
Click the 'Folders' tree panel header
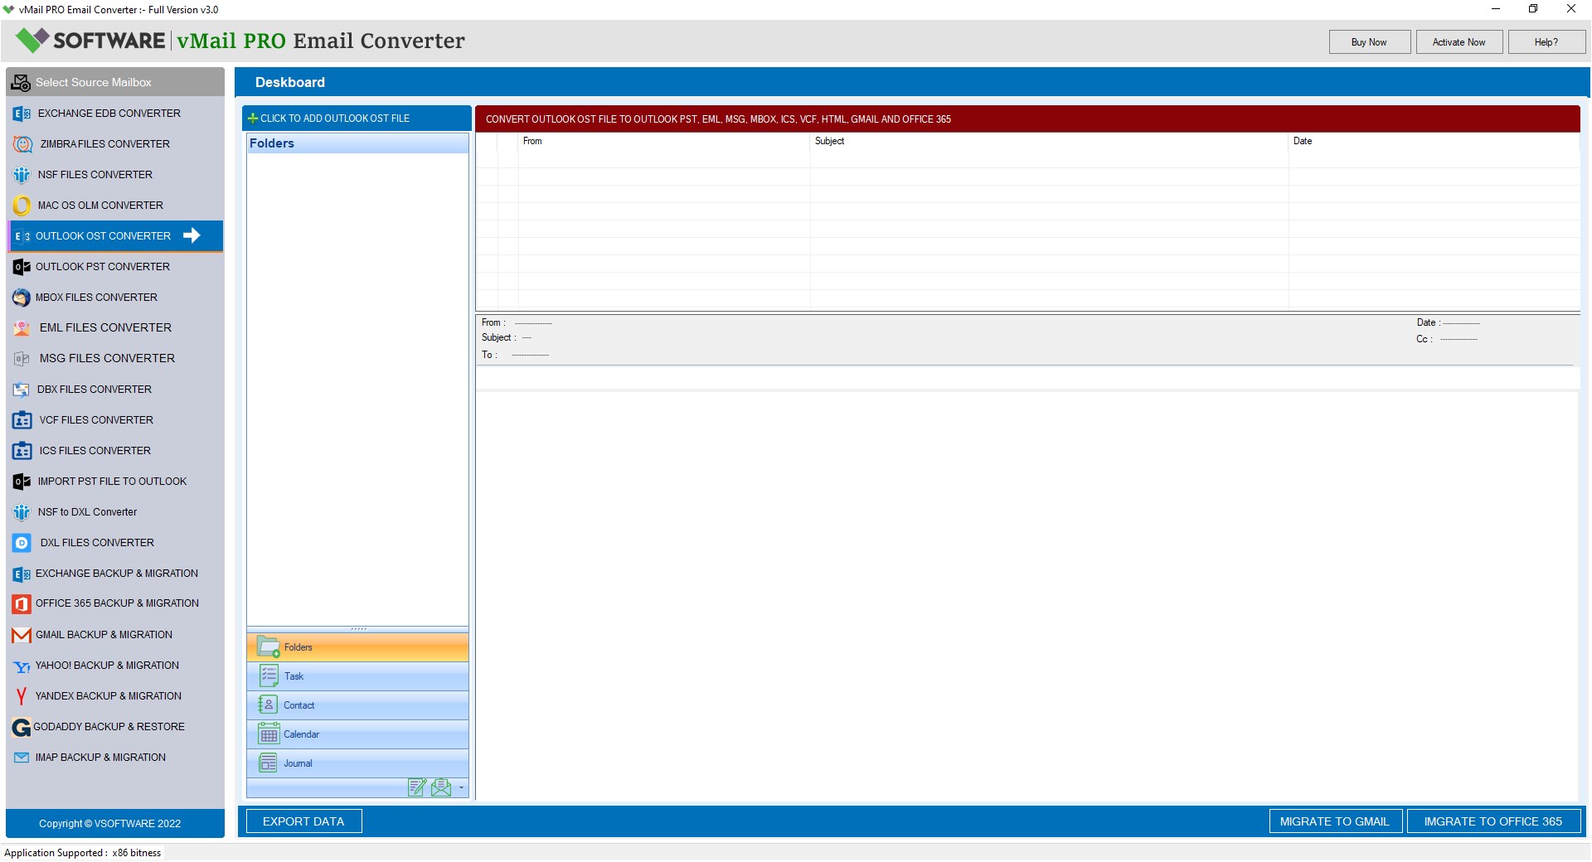[357, 143]
